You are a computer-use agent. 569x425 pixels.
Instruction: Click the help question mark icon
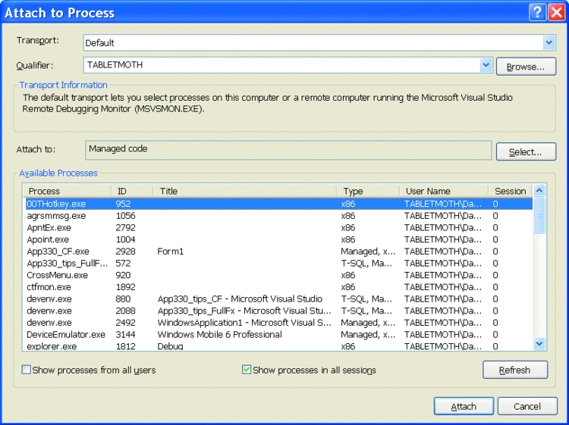coord(537,13)
